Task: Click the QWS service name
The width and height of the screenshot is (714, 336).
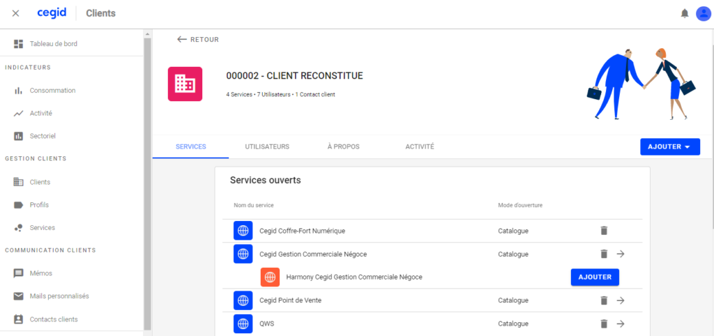Action: click(x=267, y=323)
